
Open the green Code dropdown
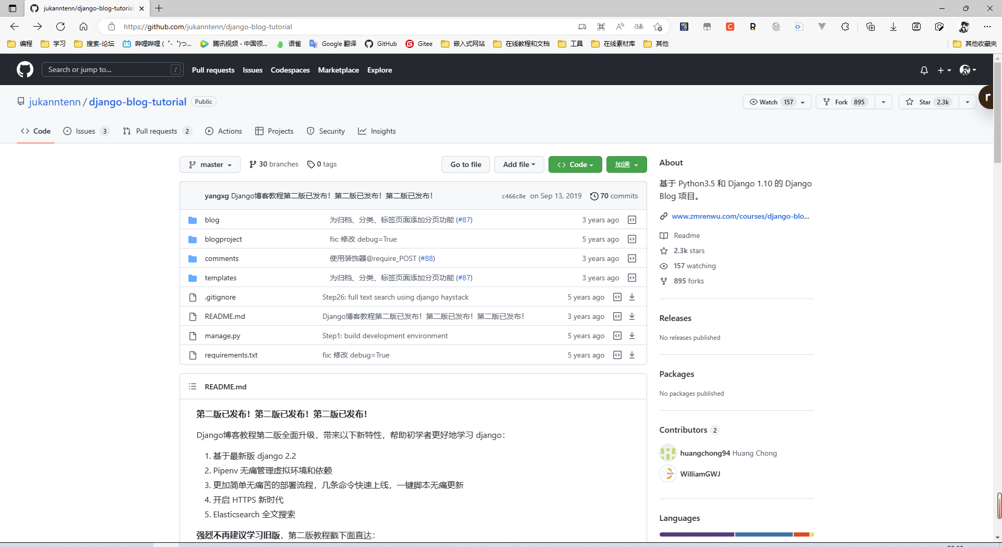575,164
